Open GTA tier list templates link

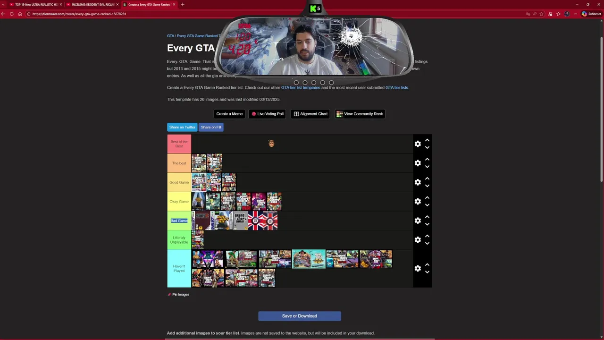(x=301, y=87)
